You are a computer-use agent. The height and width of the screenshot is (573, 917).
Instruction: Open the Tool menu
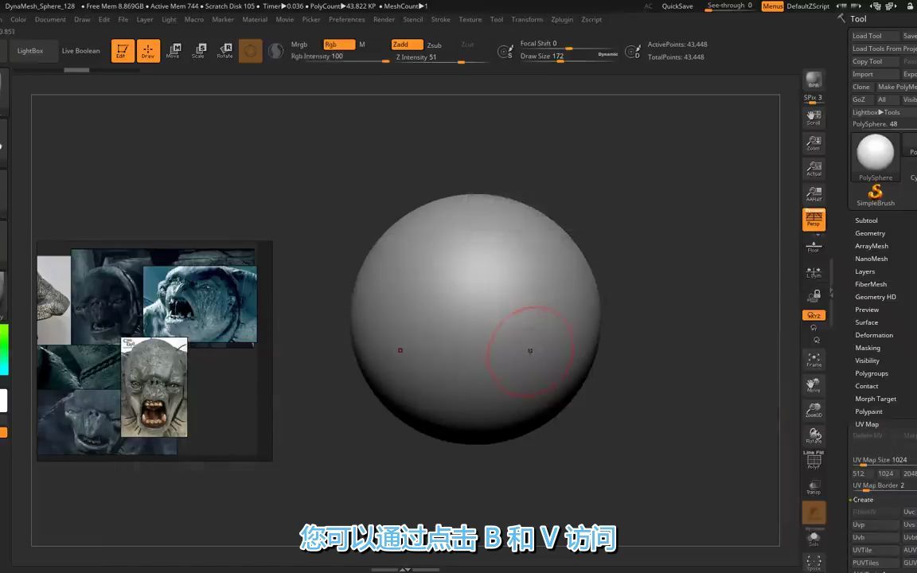pos(497,19)
